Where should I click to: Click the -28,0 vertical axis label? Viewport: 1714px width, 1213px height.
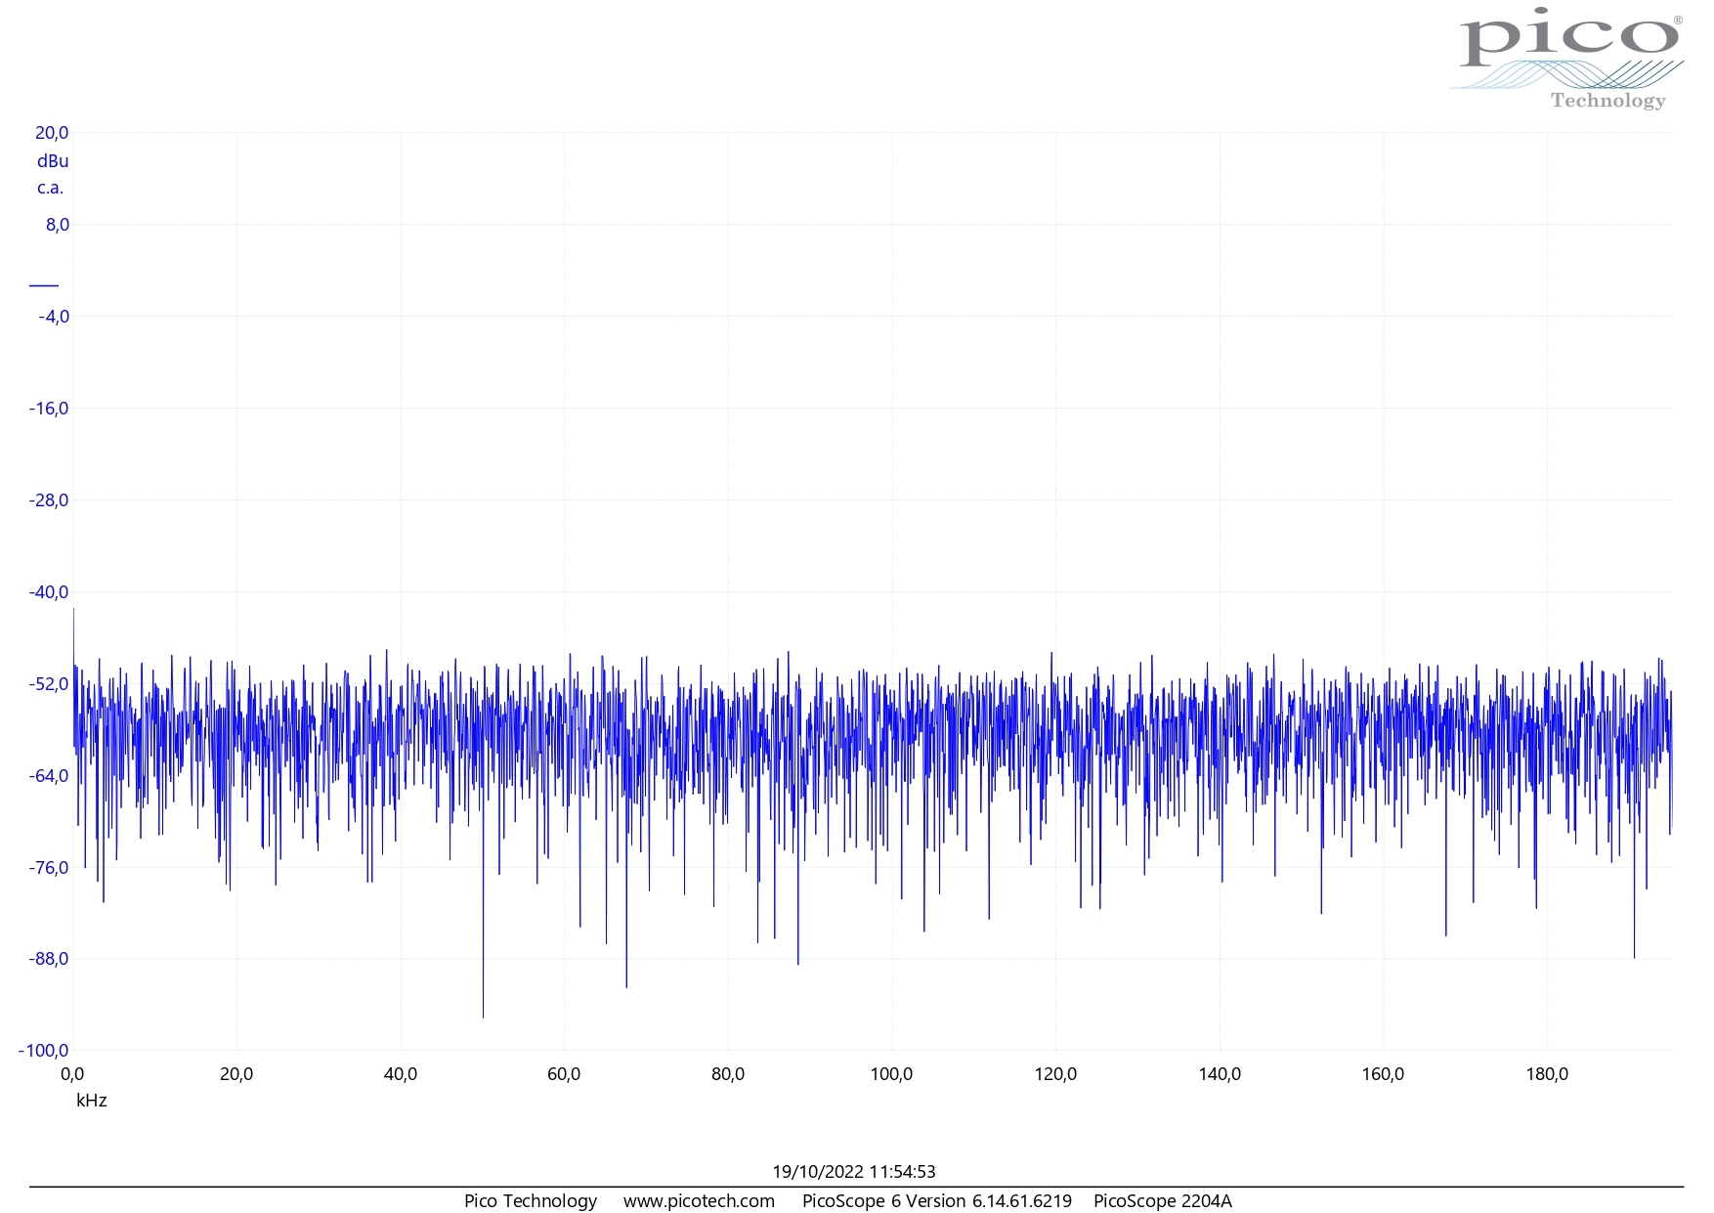click(49, 500)
